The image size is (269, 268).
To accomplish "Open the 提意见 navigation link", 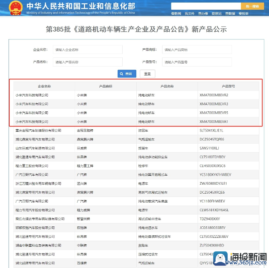I will pyautogui.click(x=217, y=14).
